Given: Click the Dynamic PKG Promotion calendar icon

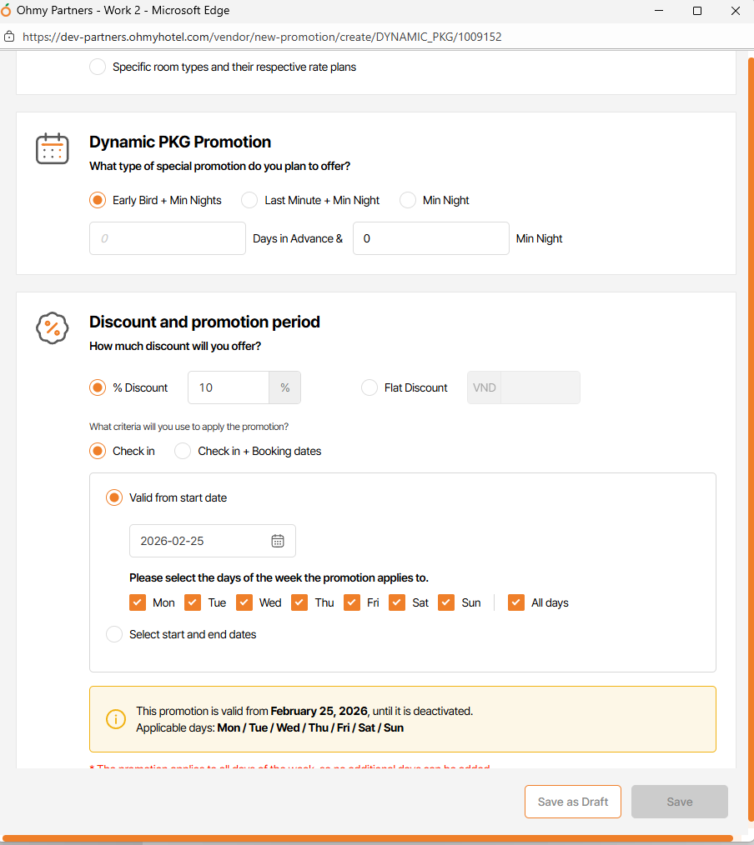Looking at the screenshot, I should [53, 148].
